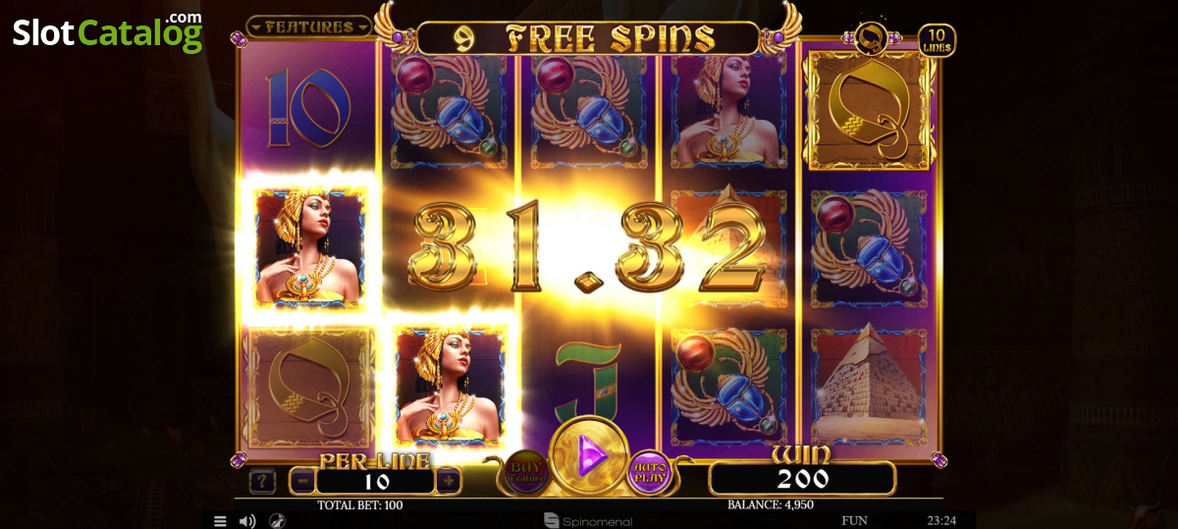Start Auto Play mode
The width and height of the screenshot is (1178, 529).
coord(649,472)
